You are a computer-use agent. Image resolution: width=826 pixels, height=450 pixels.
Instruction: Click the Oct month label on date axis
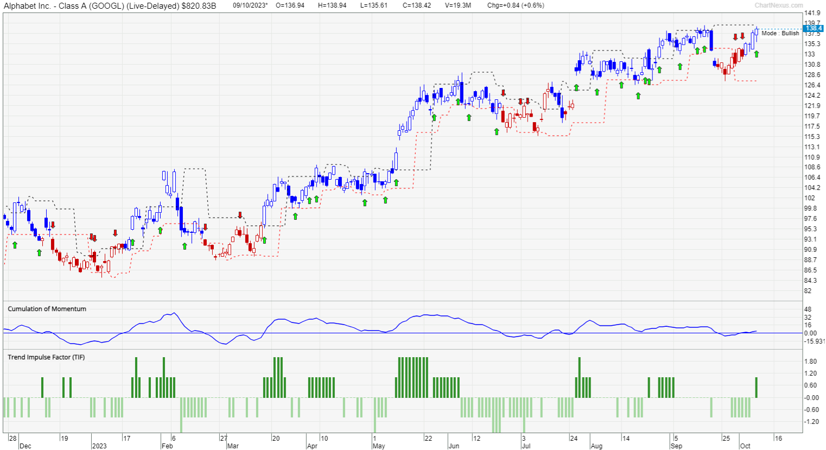(x=746, y=446)
